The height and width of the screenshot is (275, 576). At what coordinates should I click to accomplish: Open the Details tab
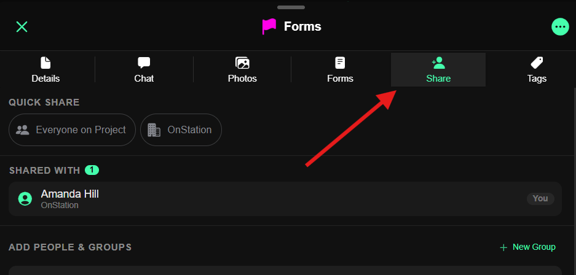click(45, 70)
